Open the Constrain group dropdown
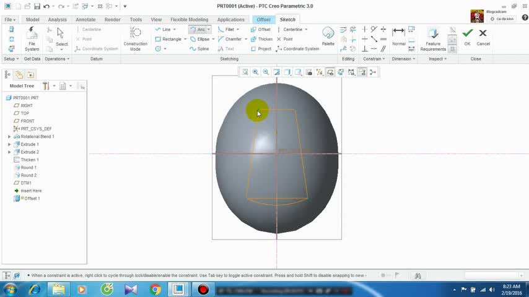The height and width of the screenshot is (297, 529). tap(374, 59)
